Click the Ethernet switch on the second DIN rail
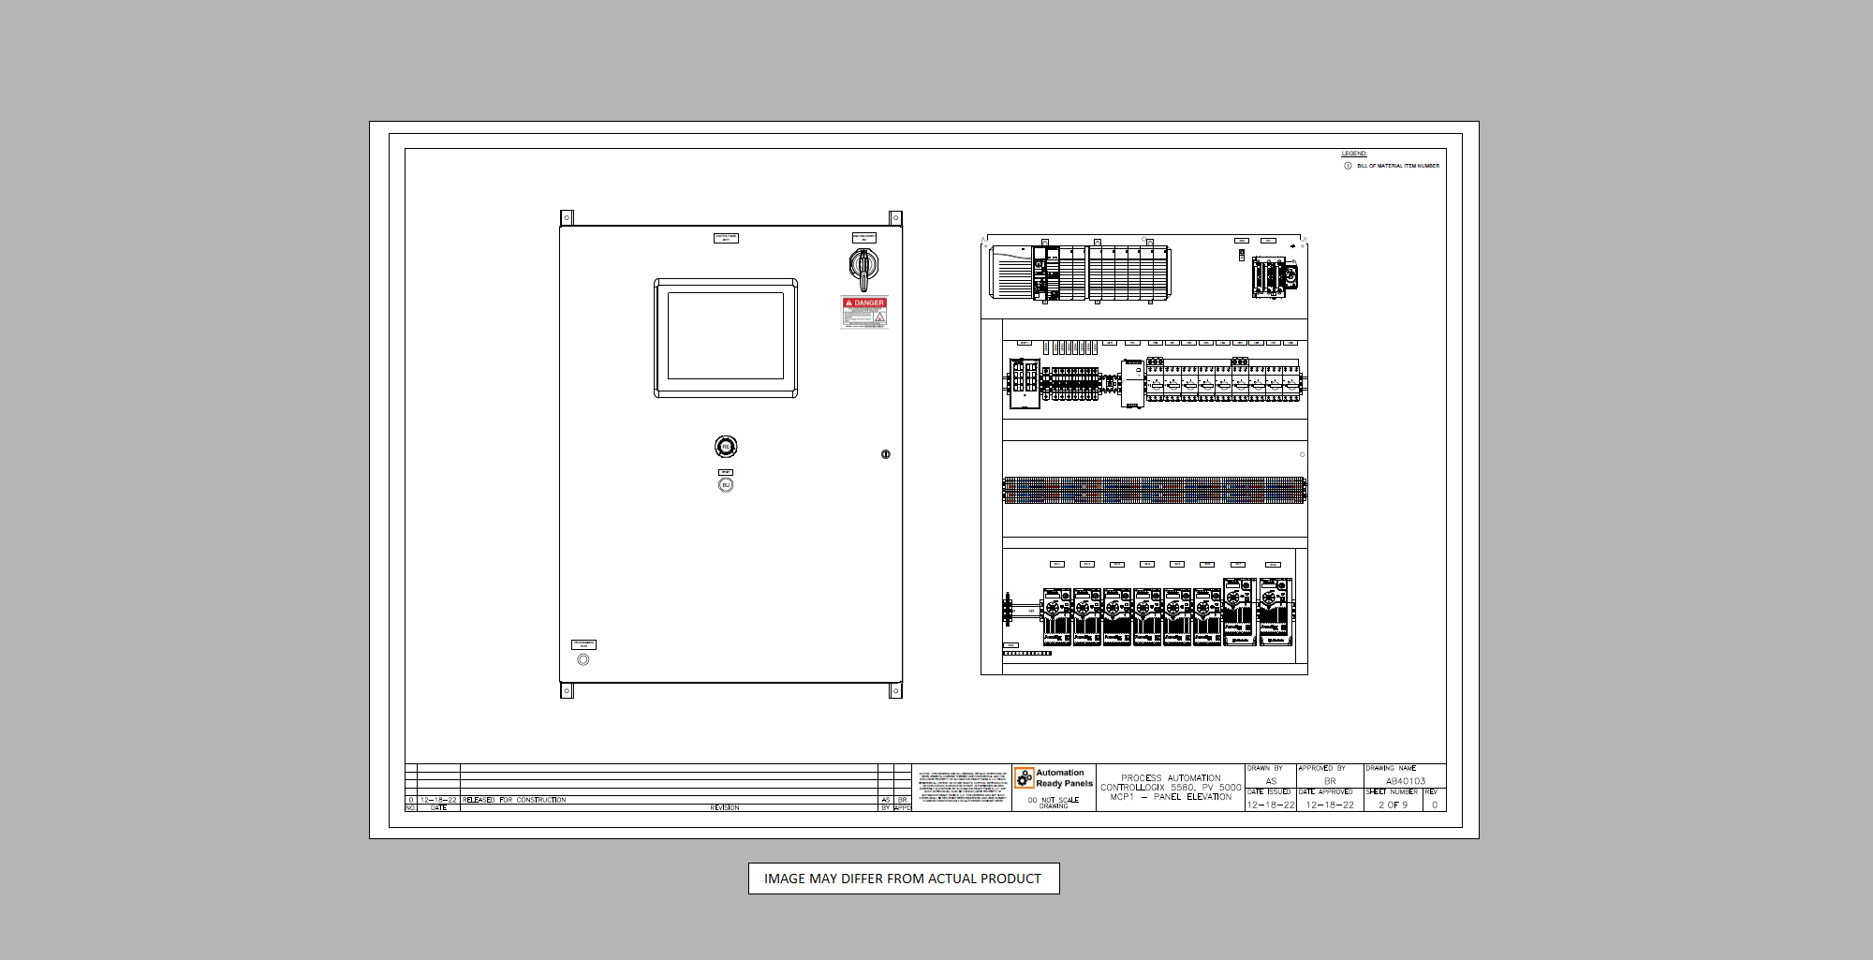 pos(1025,382)
